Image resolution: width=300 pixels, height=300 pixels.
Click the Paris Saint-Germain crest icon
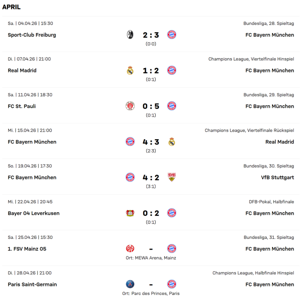(x=130, y=284)
